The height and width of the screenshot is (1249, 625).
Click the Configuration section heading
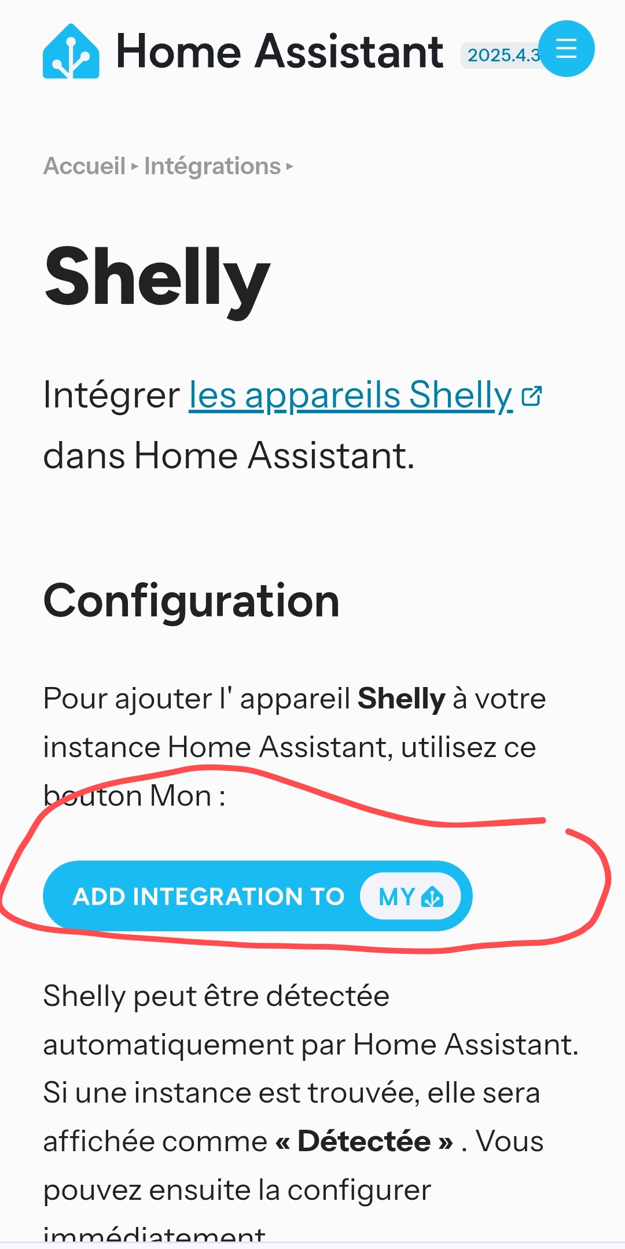192,602
